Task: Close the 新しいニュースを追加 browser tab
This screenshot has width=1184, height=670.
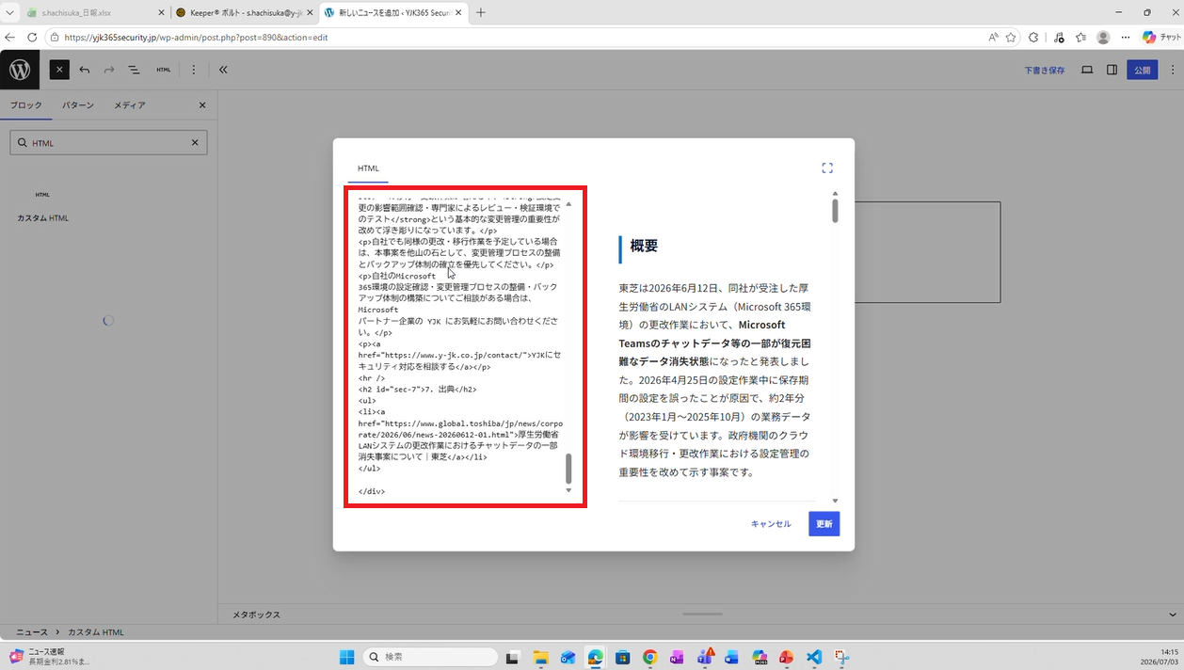Action: coord(458,13)
